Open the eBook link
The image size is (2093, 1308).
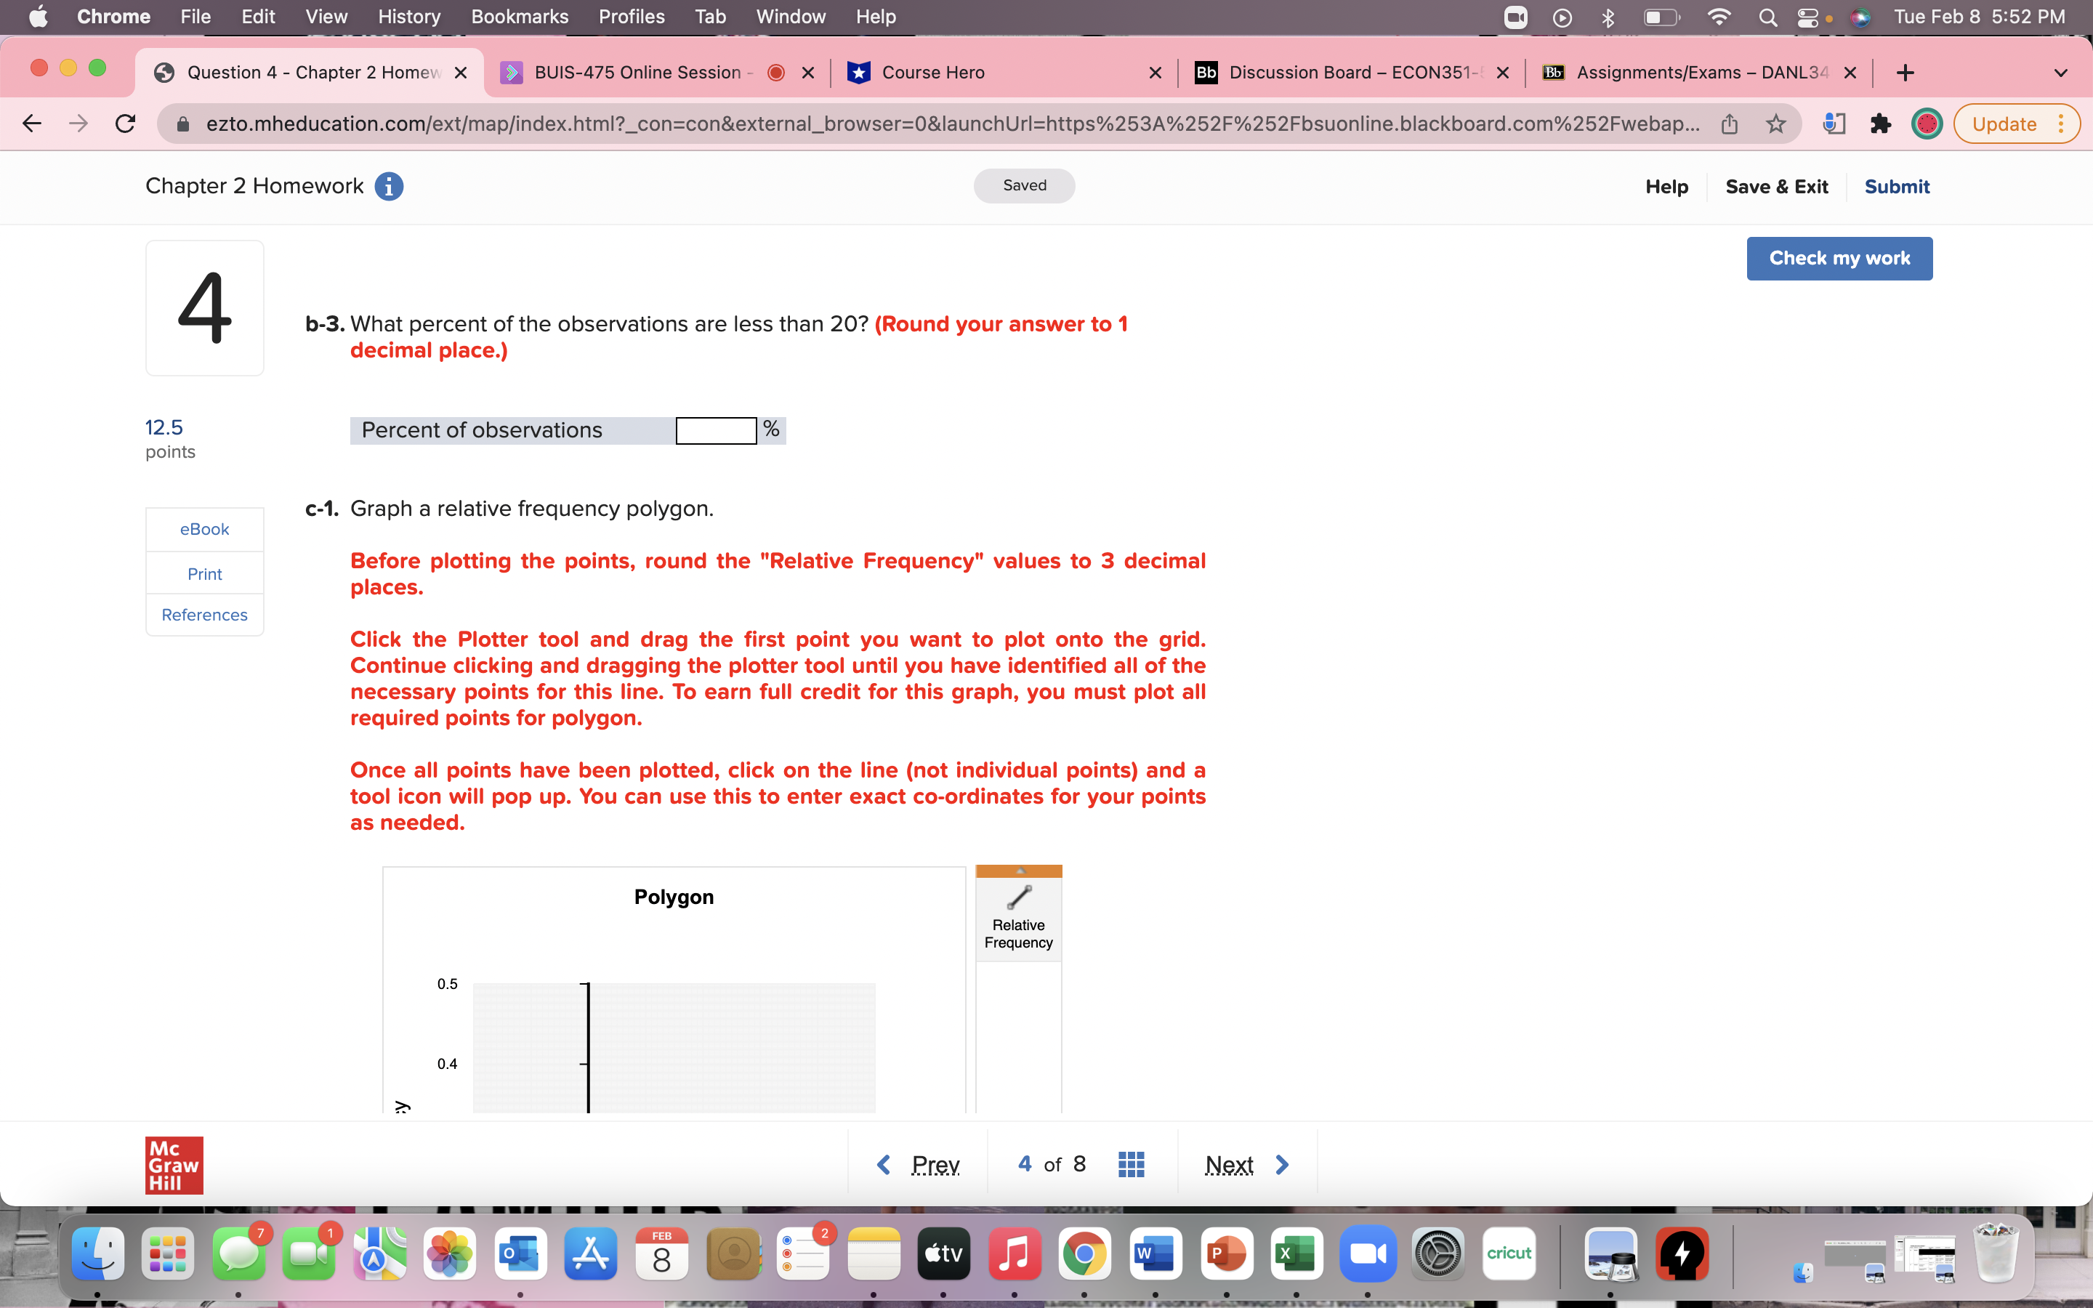(204, 528)
